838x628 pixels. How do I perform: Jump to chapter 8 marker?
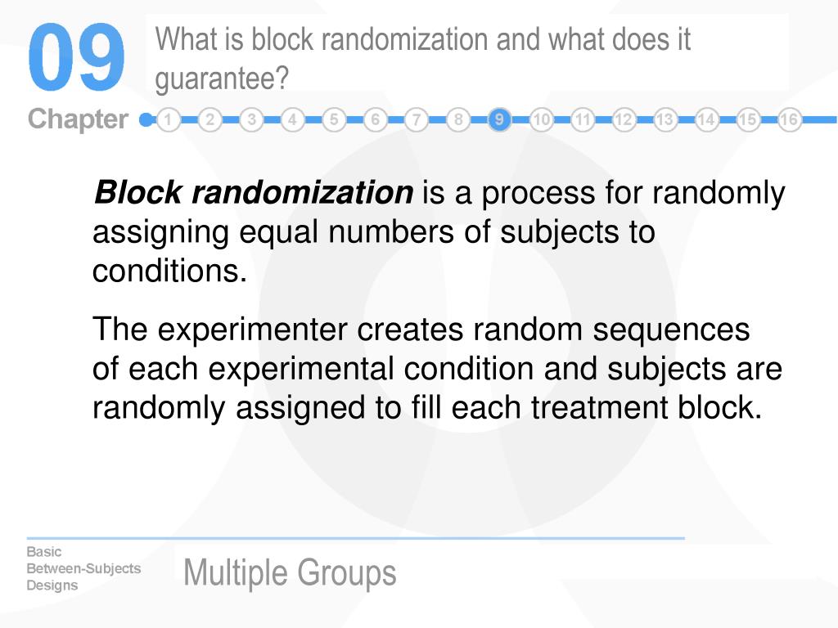(x=458, y=119)
